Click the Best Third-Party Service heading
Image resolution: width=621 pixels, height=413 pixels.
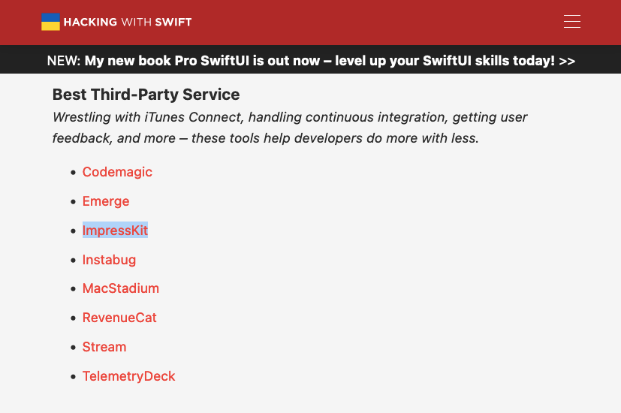[146, 95]
